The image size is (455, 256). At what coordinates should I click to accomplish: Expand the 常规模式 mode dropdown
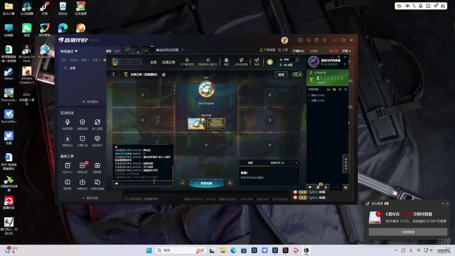click(69, 52)
